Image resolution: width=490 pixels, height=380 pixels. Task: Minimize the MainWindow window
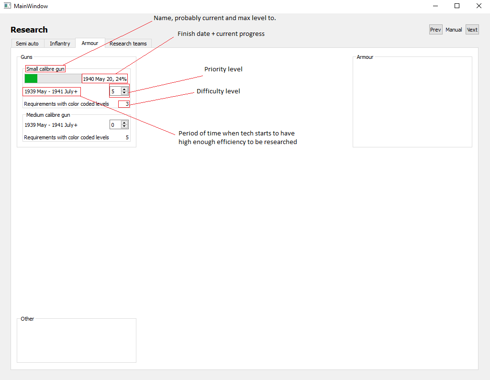tap(435, 6)
